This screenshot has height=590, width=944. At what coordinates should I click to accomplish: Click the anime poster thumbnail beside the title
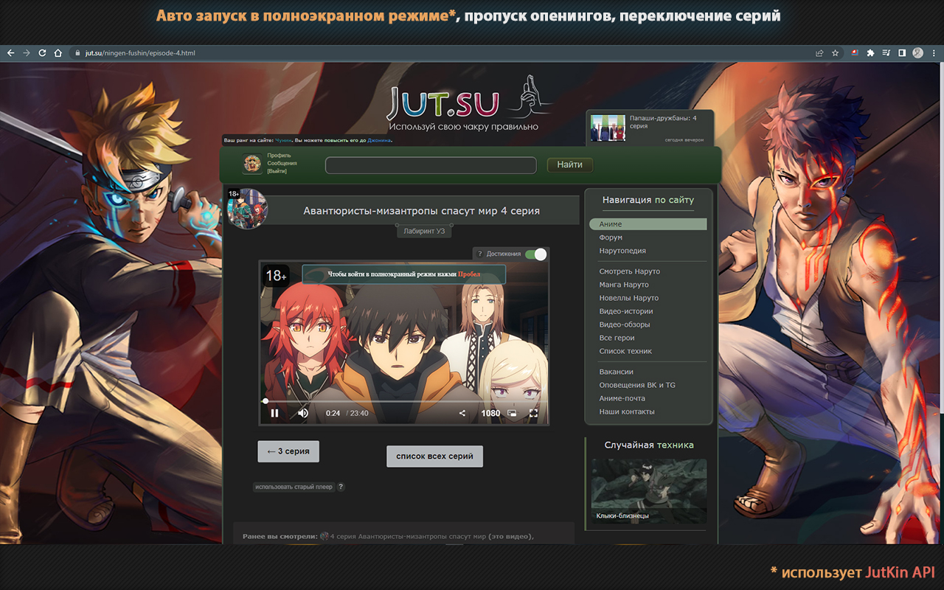(248, 209)
